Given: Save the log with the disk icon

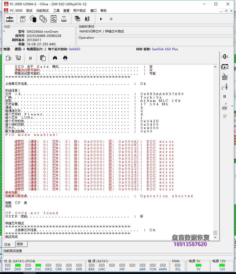Looking at the screenshot, I should [18, 58].
